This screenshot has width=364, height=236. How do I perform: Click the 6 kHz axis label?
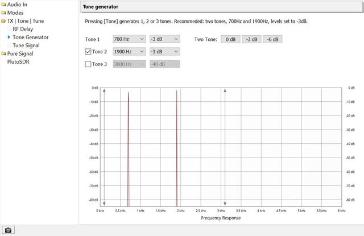[341, 211]
